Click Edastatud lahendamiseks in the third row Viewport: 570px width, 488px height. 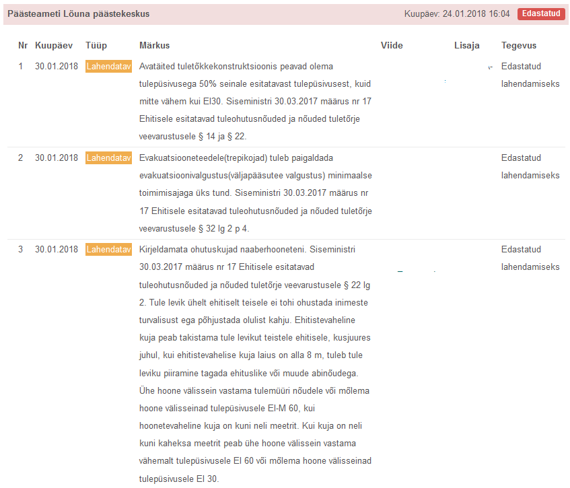530,258
